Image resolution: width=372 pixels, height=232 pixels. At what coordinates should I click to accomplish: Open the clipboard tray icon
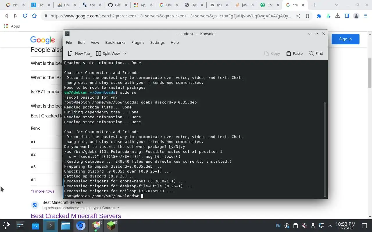(x=295, y=226)
